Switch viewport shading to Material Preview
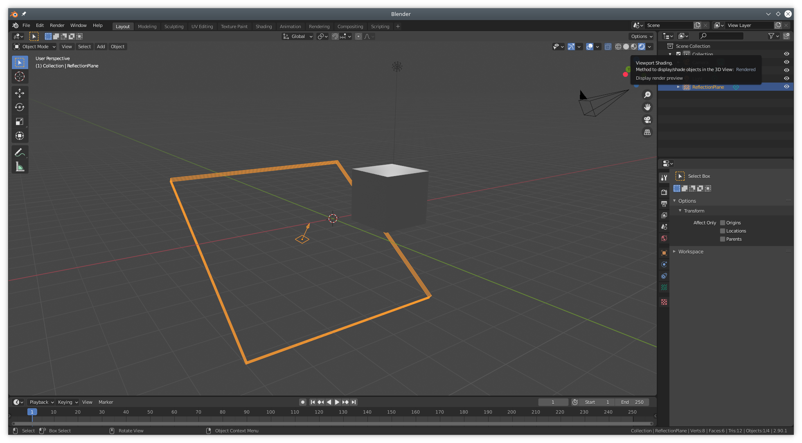This screenshot has height=443, width=802. (x=634, y=47)
